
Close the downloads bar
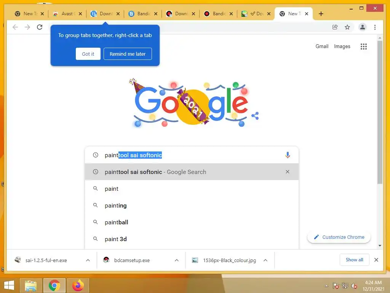376,260
